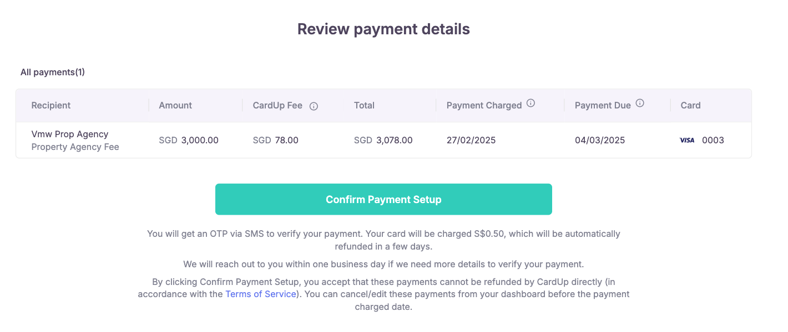788x332 pixels.
Task: Select the Vmw Prop Agency recipient name
Action: coord(70,134)
